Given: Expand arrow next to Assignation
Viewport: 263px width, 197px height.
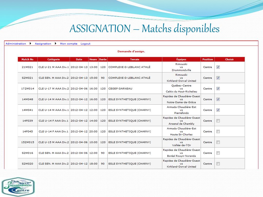Looking at the screenshot, I should point(55,44).
